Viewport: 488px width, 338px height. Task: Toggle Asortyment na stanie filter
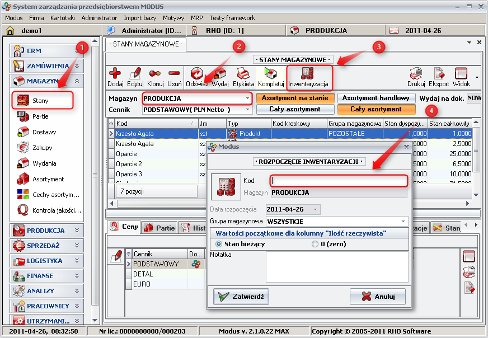tap(295, 98)
